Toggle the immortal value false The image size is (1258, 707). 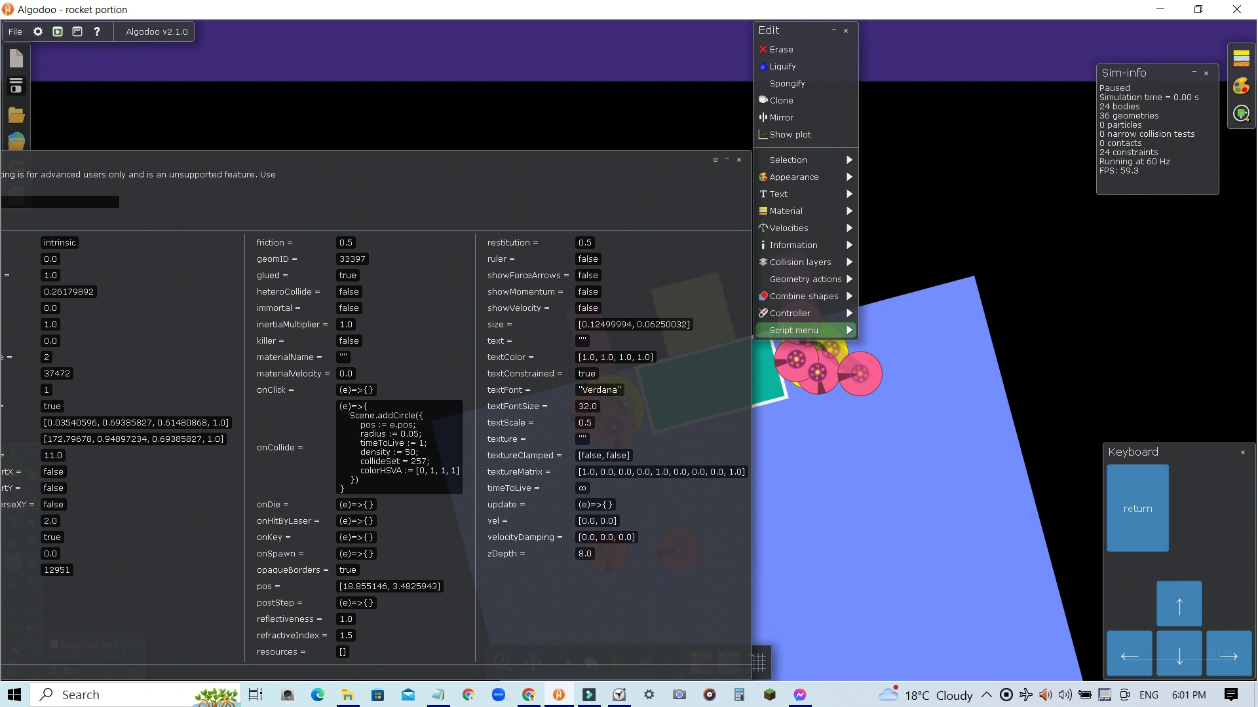[x=349, y=308]
